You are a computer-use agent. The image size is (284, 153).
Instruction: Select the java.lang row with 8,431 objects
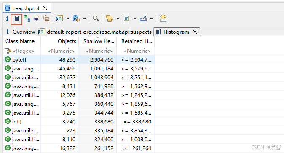[79, 86]
